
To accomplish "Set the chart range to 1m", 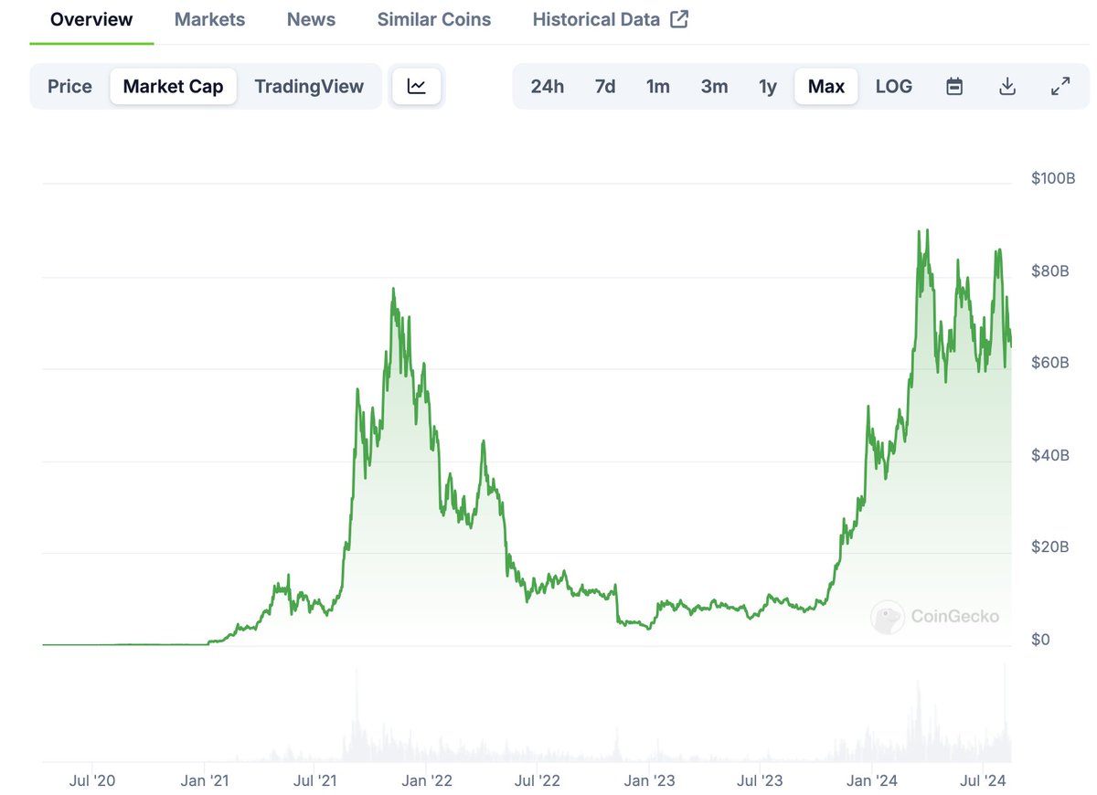I will 658,87.
